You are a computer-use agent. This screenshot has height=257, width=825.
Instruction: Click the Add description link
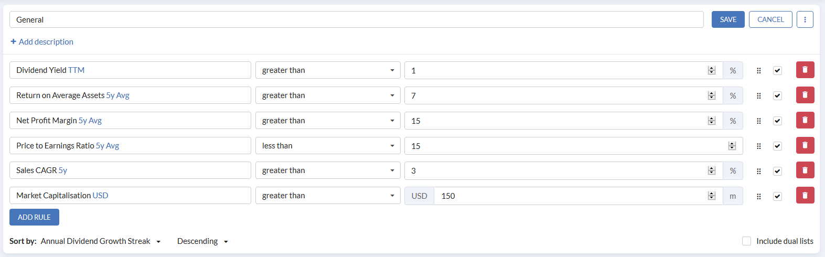coord(42,41)
